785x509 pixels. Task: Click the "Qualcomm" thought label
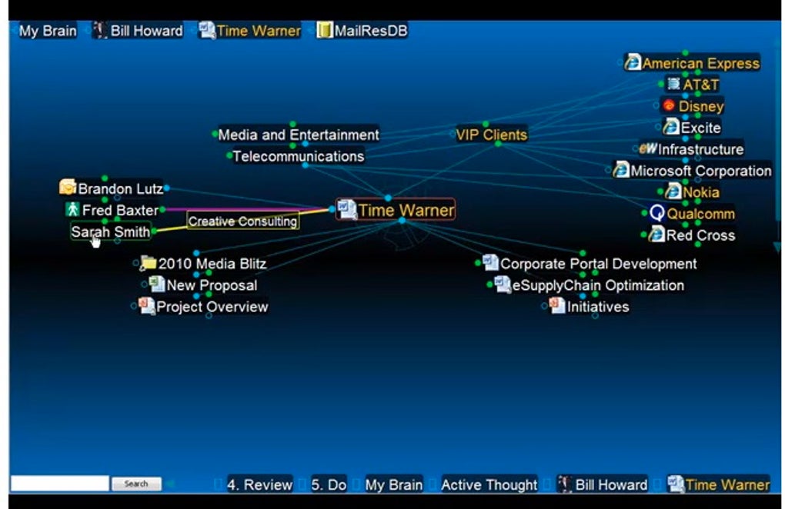[x=701, y=214]
